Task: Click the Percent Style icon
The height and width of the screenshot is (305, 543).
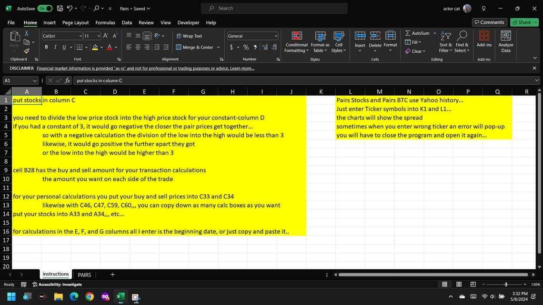Action: tap(246, 47)
